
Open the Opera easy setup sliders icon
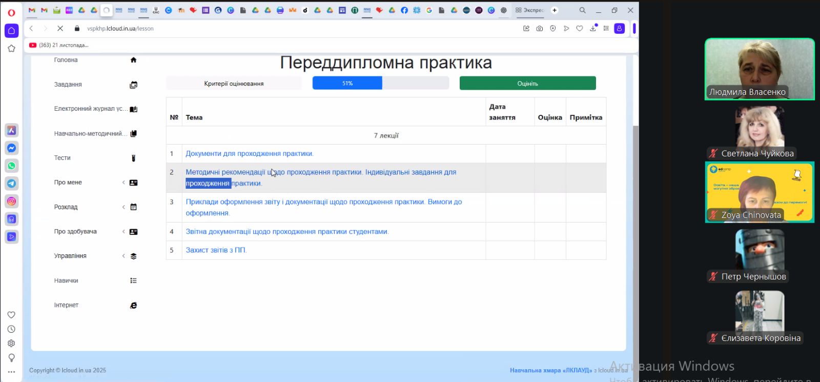pos(606,29)
